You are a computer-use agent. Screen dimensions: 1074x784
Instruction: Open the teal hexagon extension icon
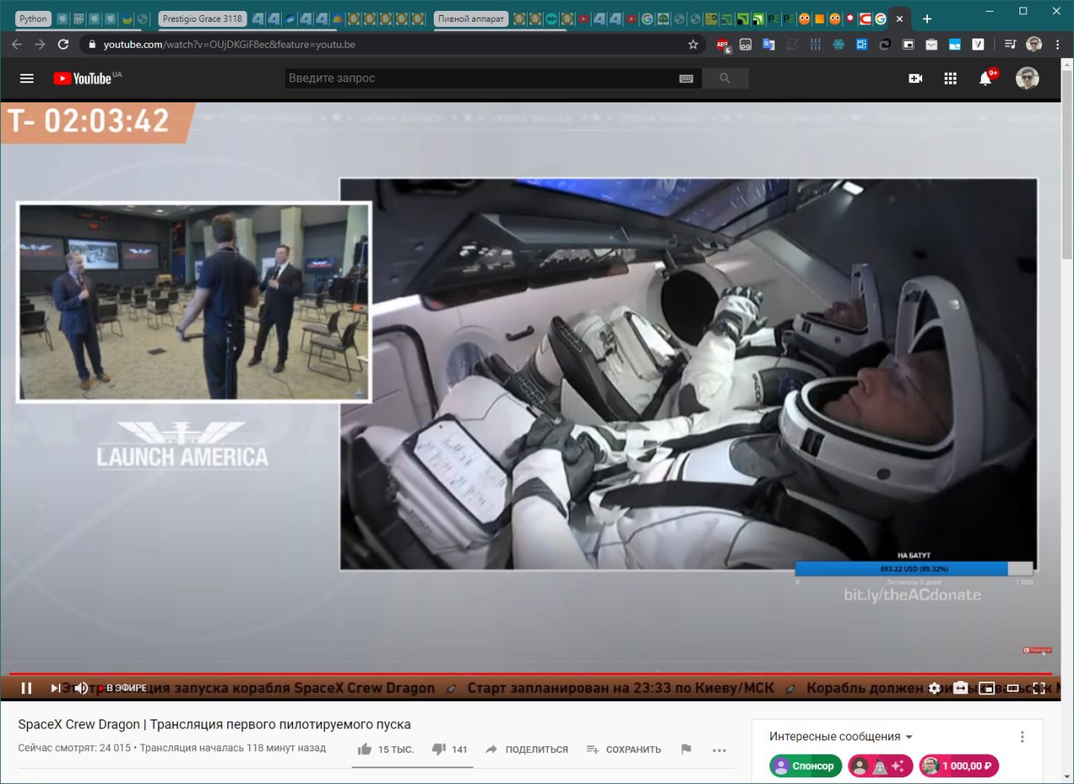[x=838, y=44]
